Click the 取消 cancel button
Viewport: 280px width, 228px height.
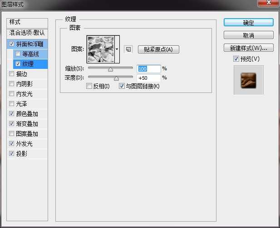[248, 35]
